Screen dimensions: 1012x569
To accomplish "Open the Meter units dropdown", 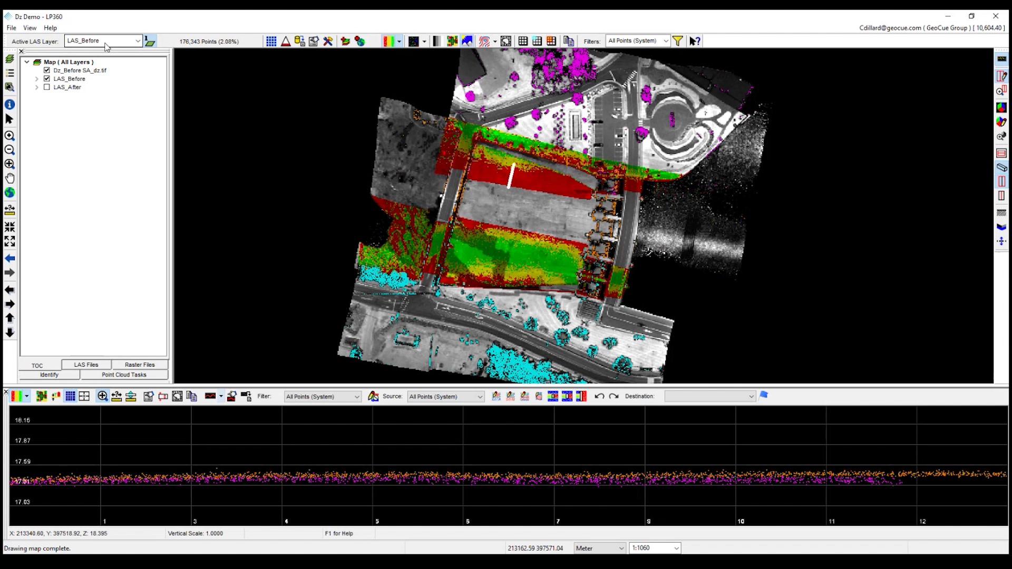I will point(621,548).
